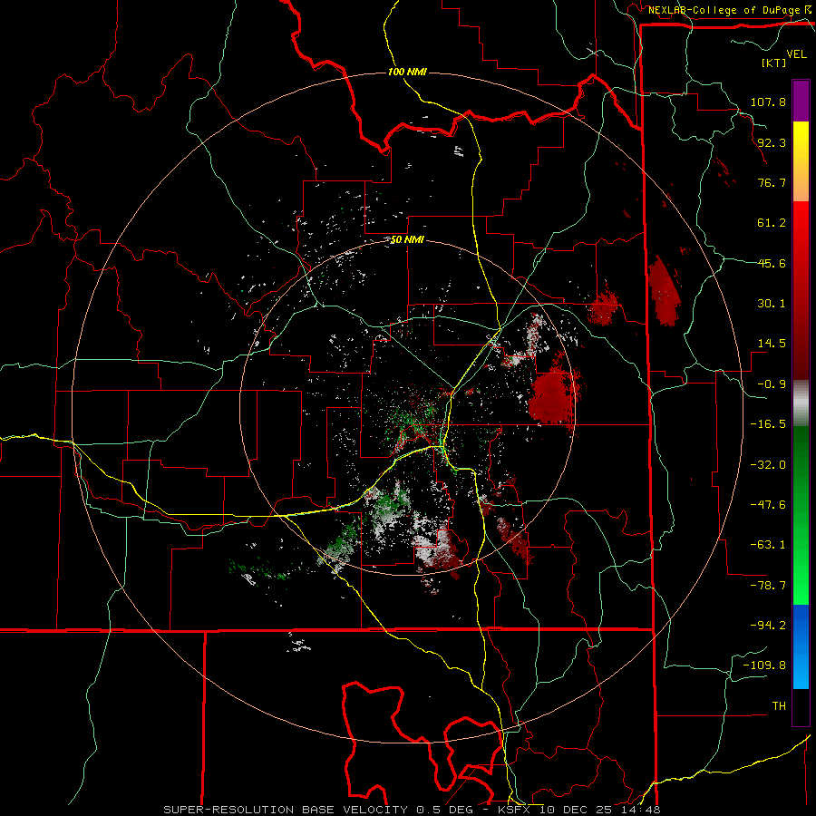Select the 61.2 scale value

(x=772, y=223)
